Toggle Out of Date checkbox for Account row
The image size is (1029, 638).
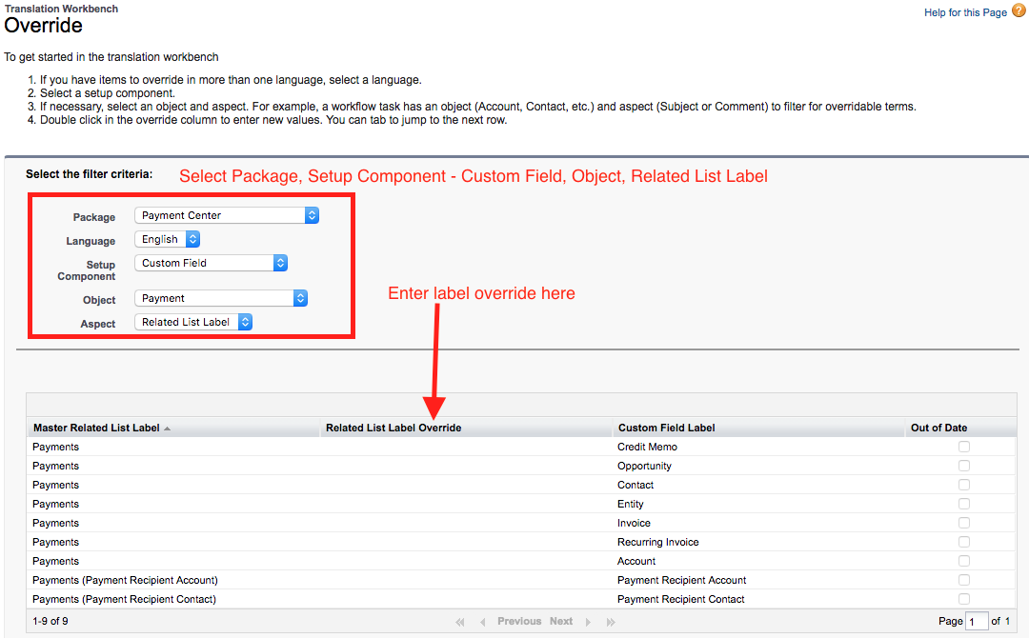[963, 561]
